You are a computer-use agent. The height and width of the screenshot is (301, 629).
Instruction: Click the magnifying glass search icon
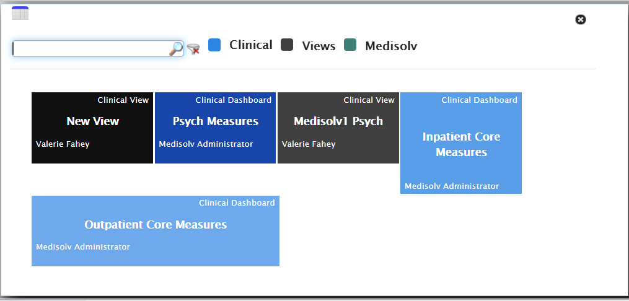176,48
